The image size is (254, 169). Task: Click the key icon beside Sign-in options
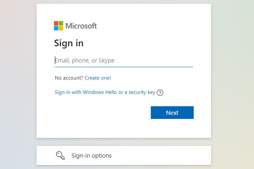60,156
